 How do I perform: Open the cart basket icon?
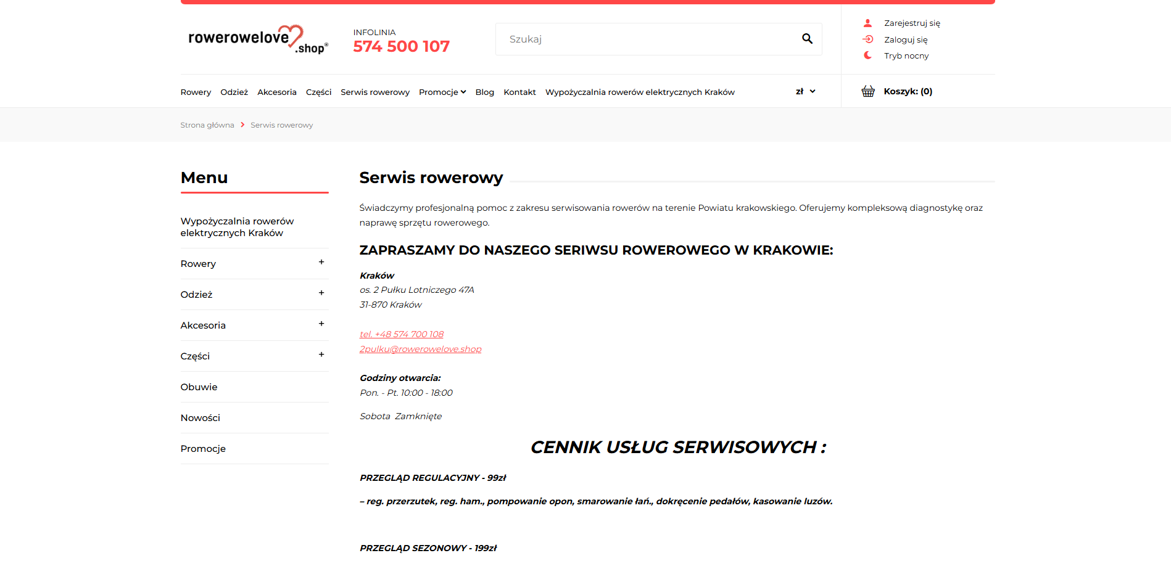coord(868,91)
